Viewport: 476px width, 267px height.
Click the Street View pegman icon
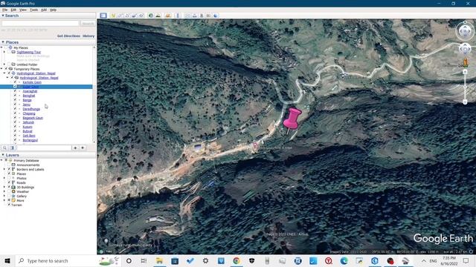point(465,62)
